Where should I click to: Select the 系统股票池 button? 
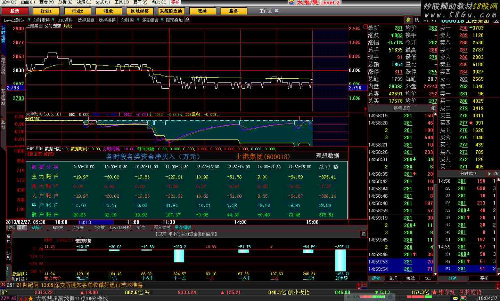[171, 11]
